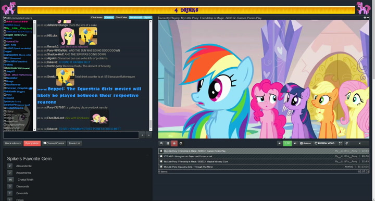Show the playlist list-view icon

(x=168, y=143)
